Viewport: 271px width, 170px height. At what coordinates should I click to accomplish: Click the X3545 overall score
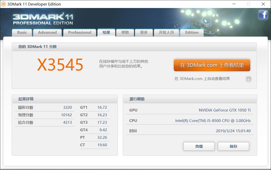(60, 64)
